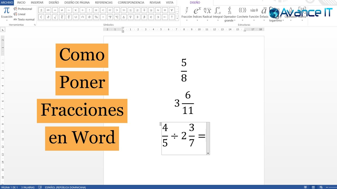Open the Operador grande dropdown
Image resolution: width=337 pixels, height=189 pixels.
(x=230, y=14)
